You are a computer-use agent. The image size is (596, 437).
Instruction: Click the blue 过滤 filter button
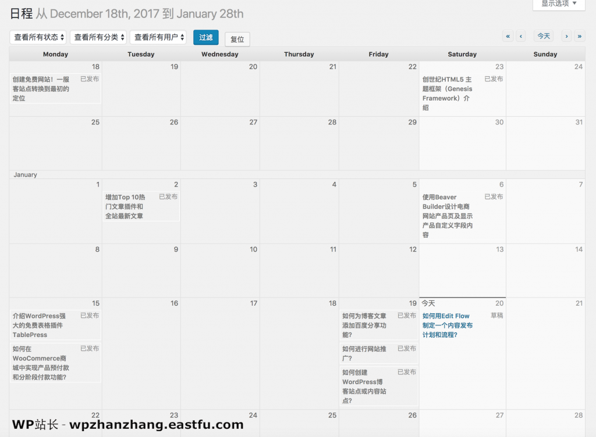tap(206, 37)
